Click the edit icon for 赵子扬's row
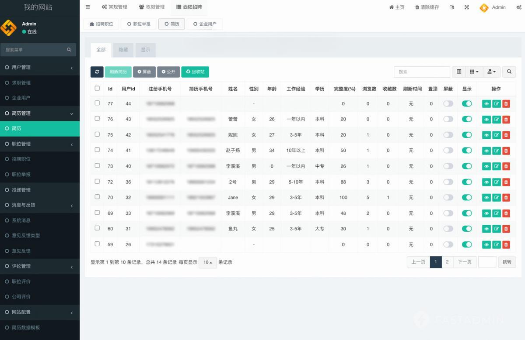The width and height of the screenshot is (525, 340). pyautogui.click(x=496, y=151)
